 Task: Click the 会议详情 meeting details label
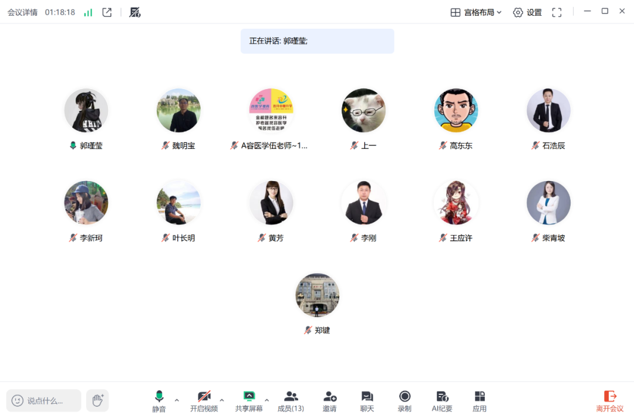(x=22, y=12)
